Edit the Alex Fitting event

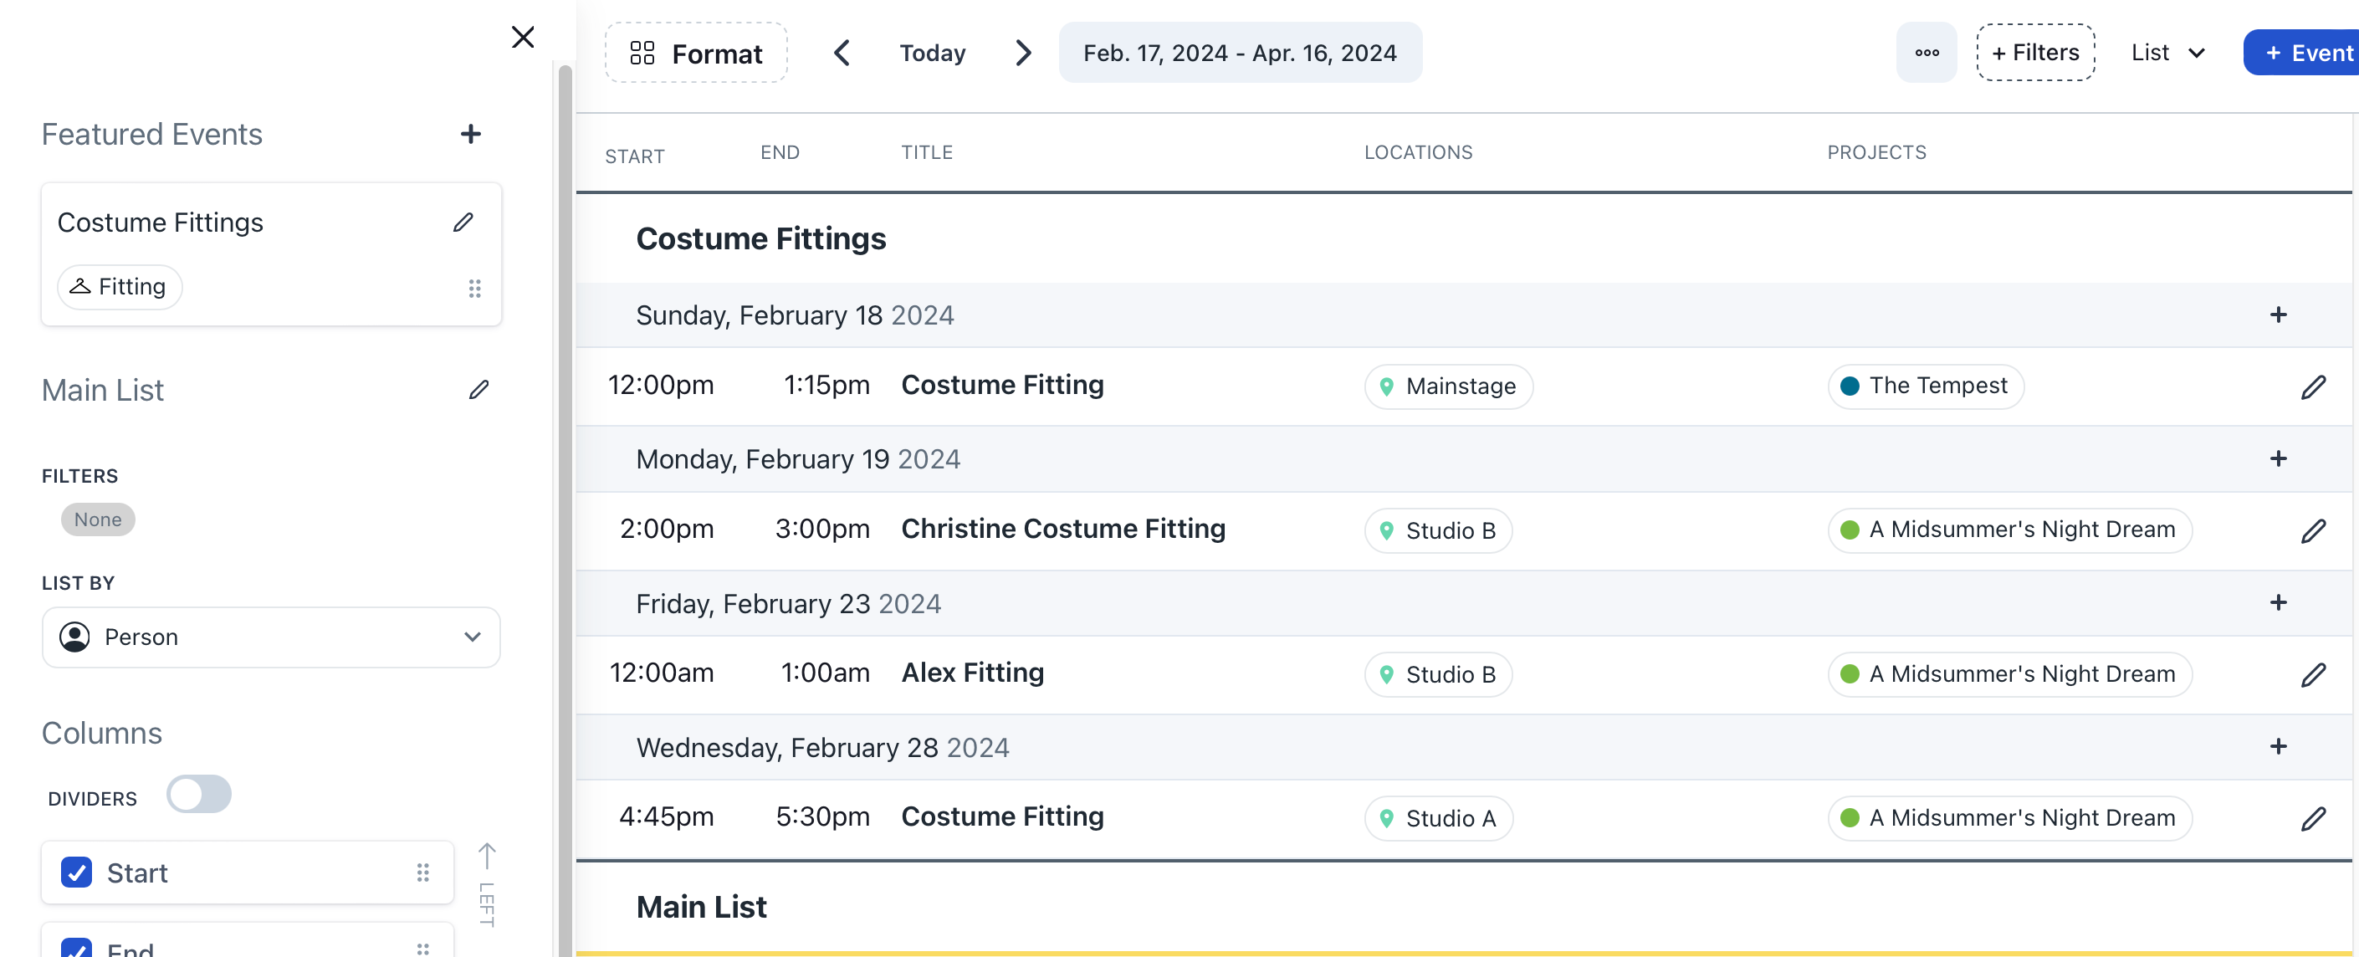2312,675
